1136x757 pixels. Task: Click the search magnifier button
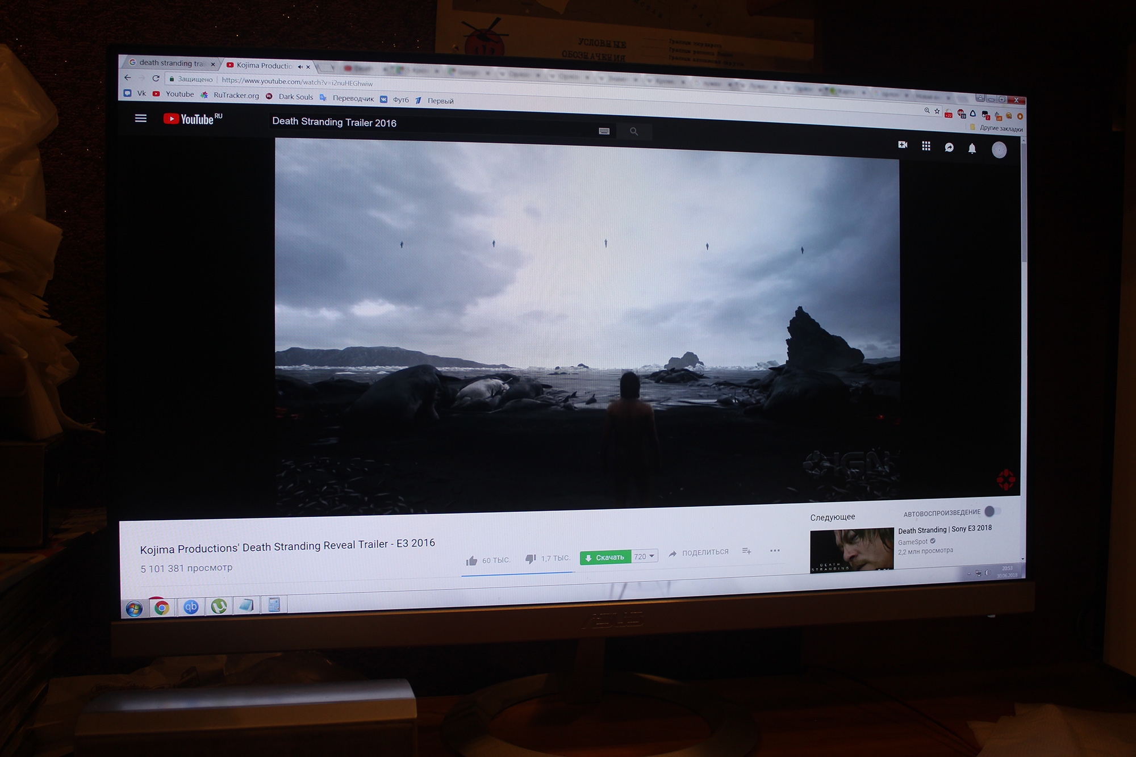634,132
